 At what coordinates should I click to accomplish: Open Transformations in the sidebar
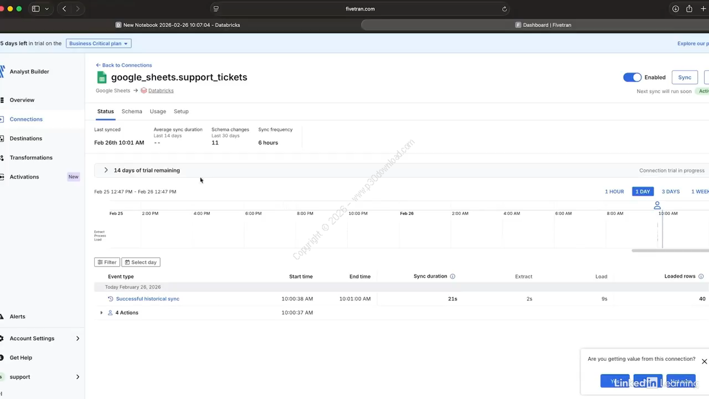(x=31, y=157)
